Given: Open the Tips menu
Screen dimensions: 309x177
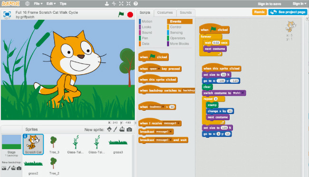Looking at the screenshot, I should [63, 3].
